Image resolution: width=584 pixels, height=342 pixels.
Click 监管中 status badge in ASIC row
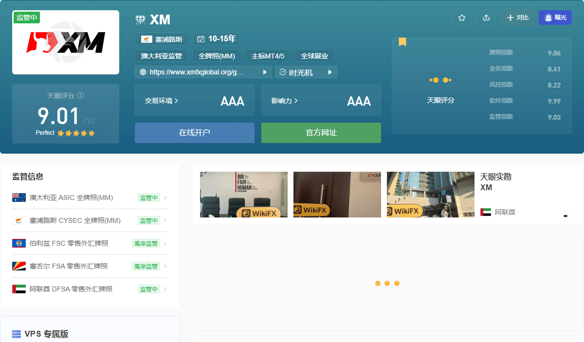tap(149, 198)
